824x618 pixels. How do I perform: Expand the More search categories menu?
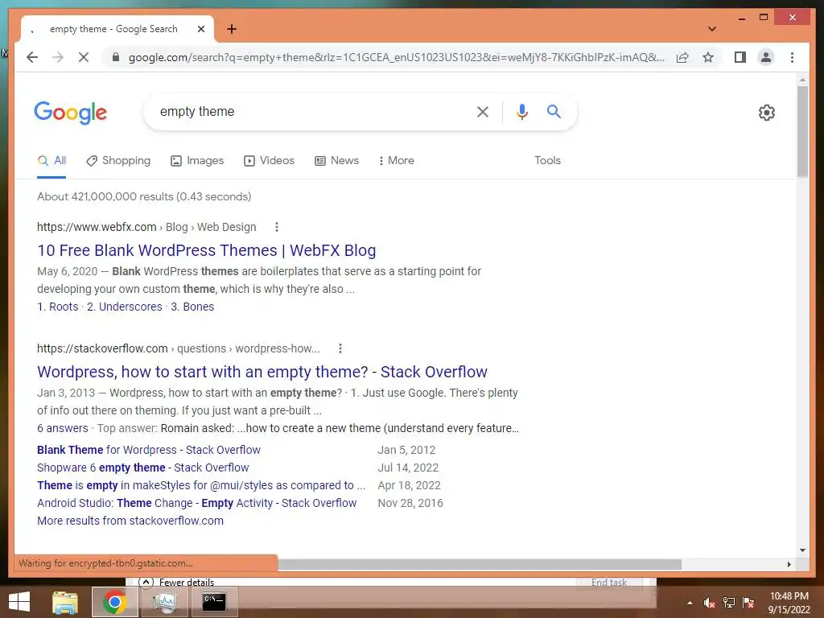coord(396,160)
